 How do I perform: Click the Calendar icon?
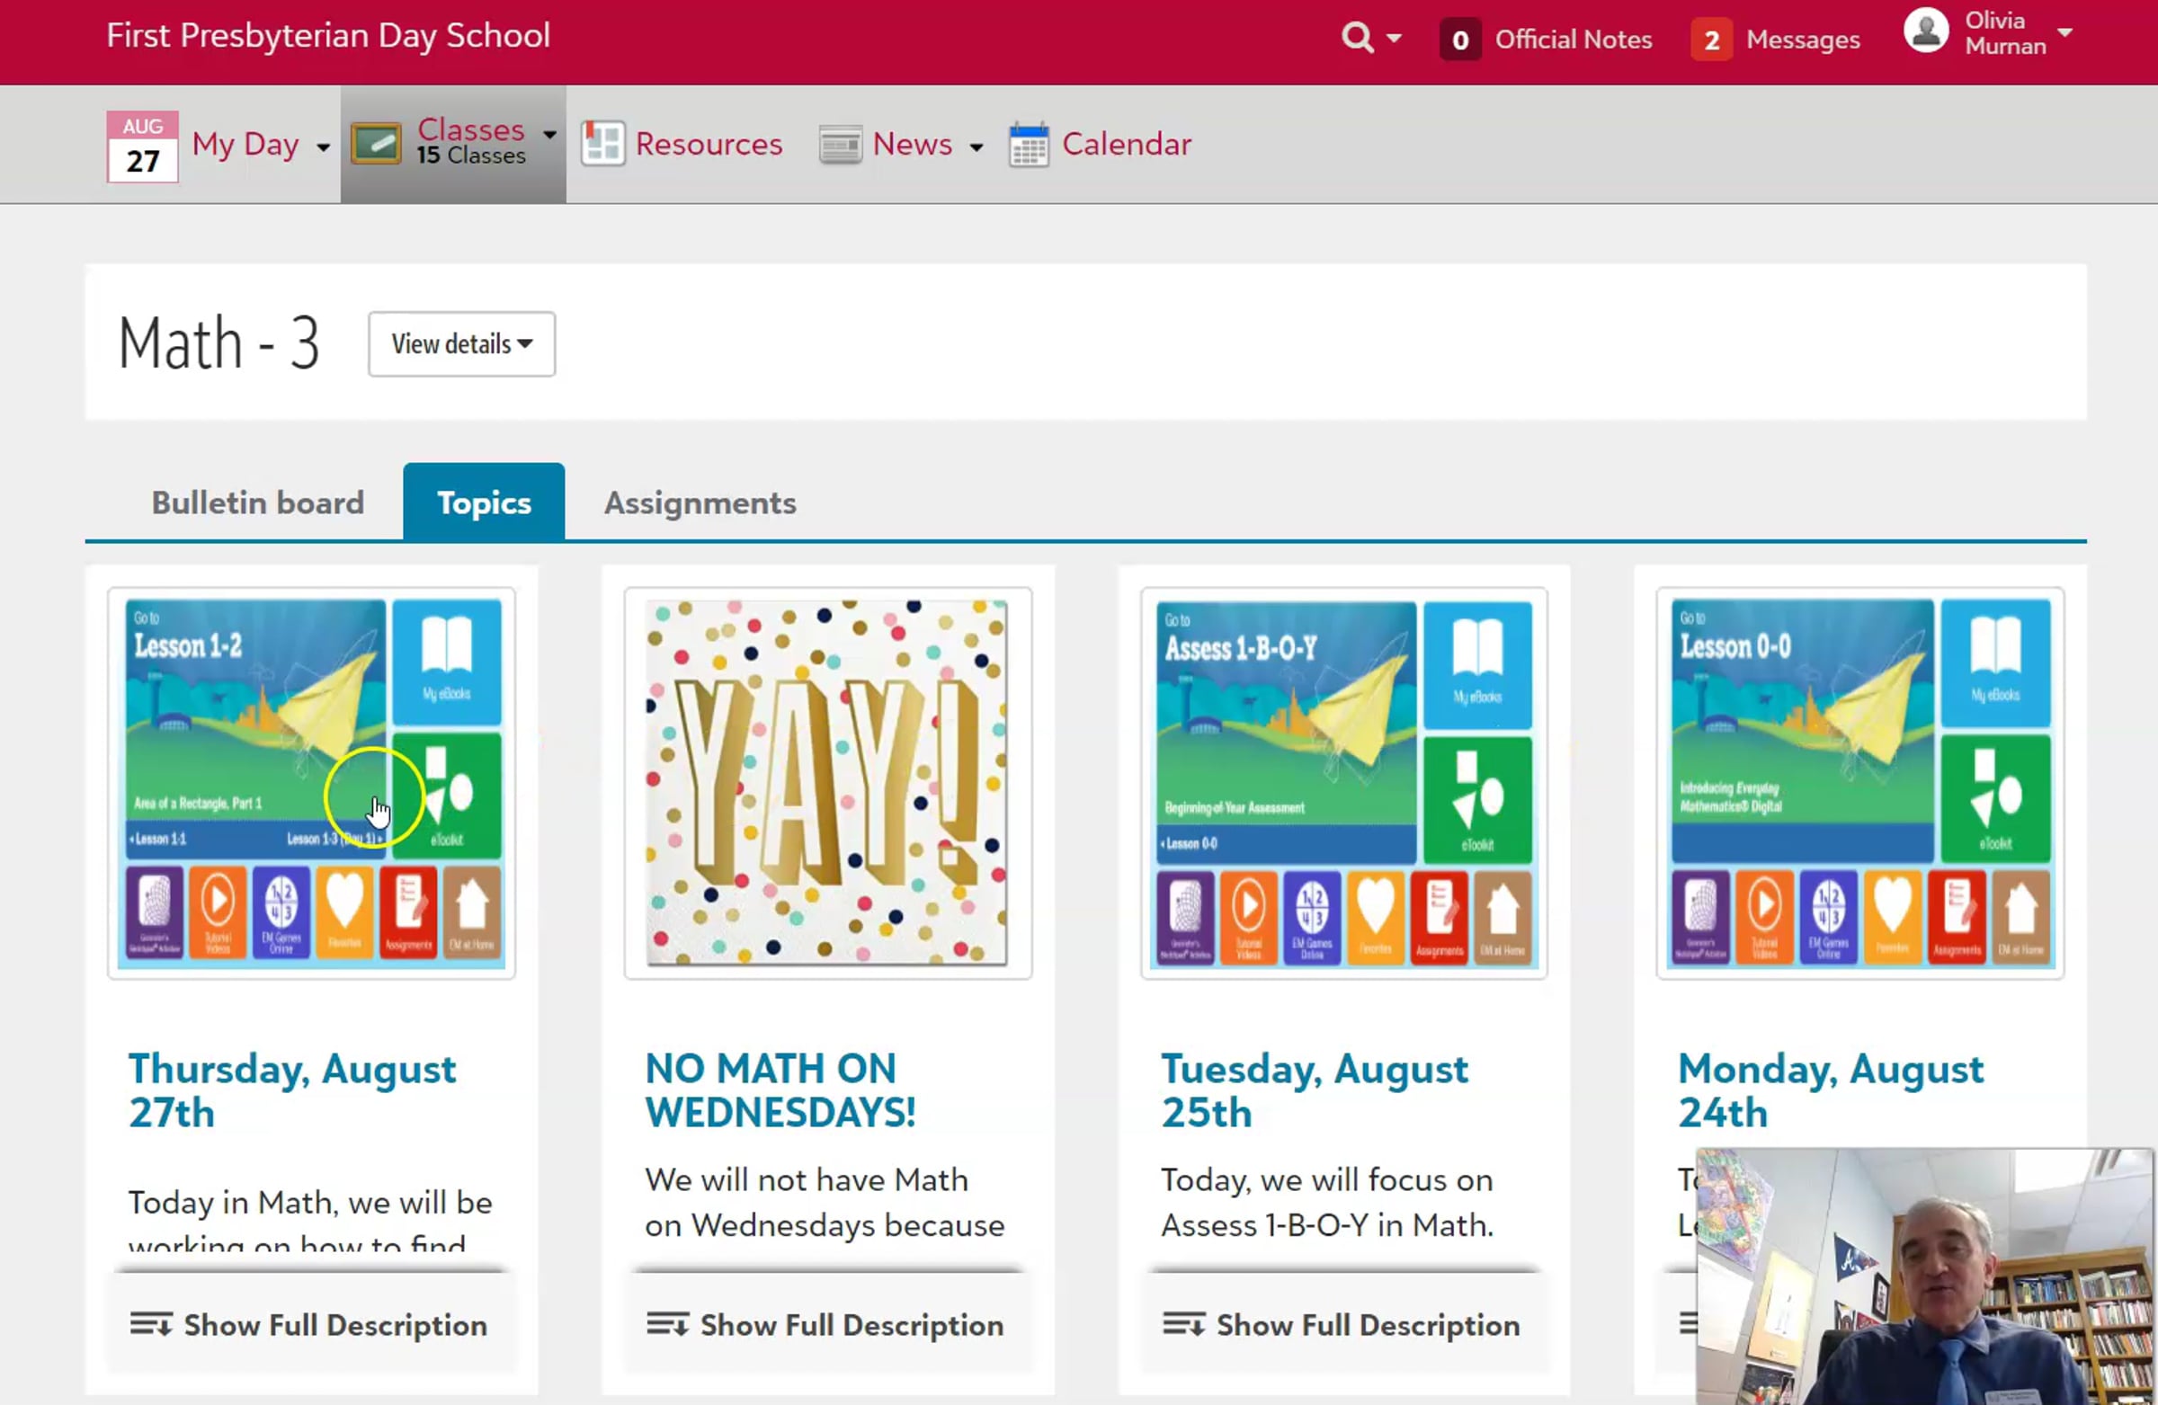[x=1030, y=144]
